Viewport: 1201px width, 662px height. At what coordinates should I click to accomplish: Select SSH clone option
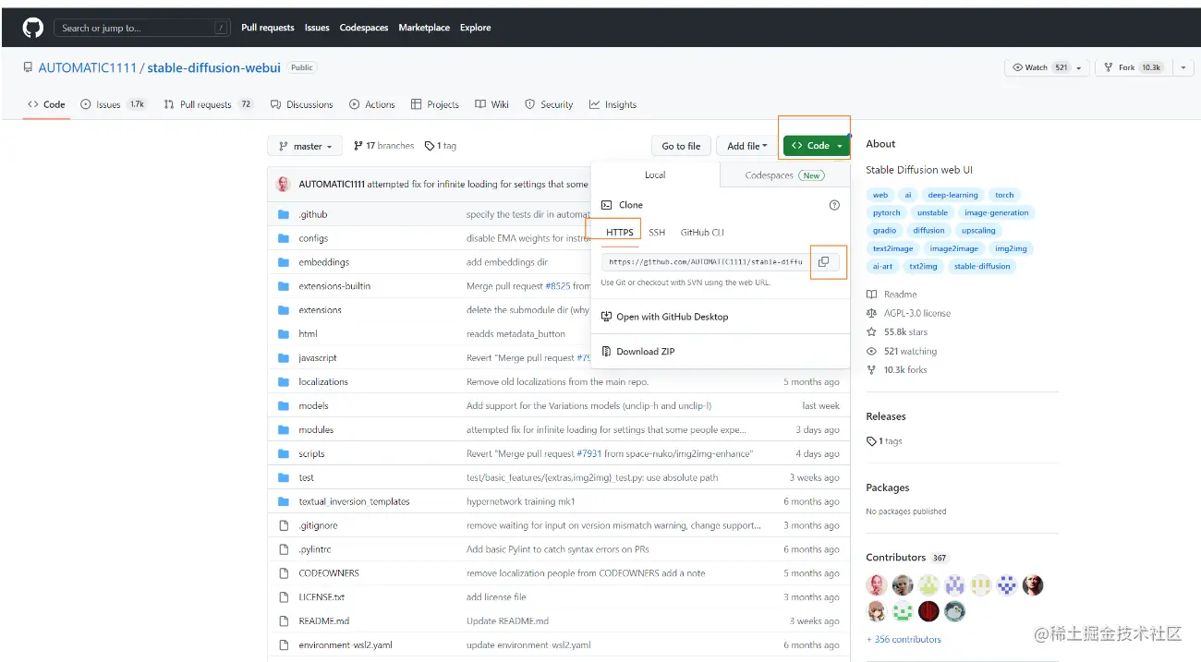click(x=657, y=233)
